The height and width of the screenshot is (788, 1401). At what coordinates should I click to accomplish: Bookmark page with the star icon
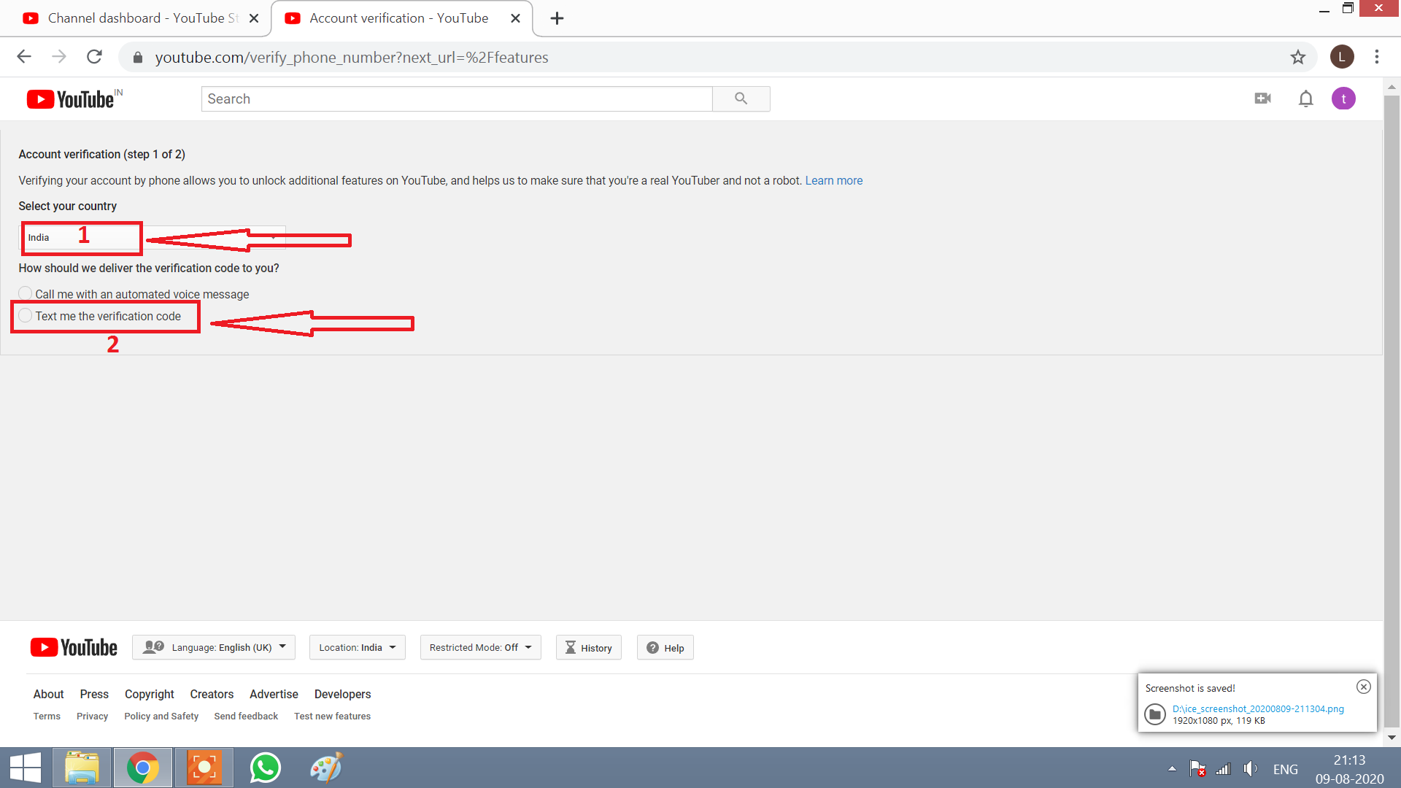(1297, 57)
